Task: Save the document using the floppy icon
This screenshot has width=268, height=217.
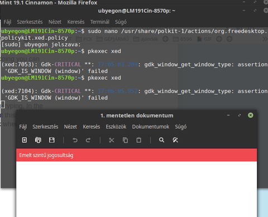Action: (x=52, y=140)
